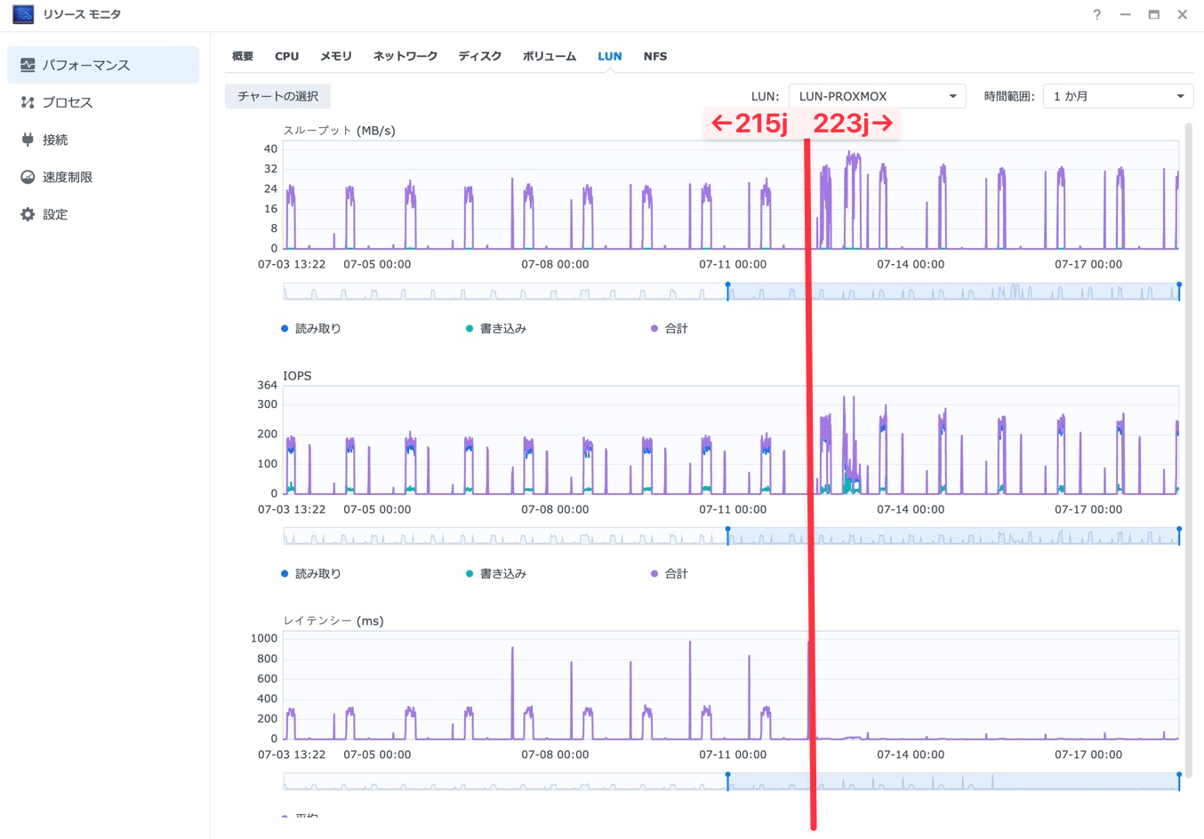Screen dimensions: 1204x839
Task: Click the Performance (パフォーマンス) sidebar icon
Action: pos(28,65)
